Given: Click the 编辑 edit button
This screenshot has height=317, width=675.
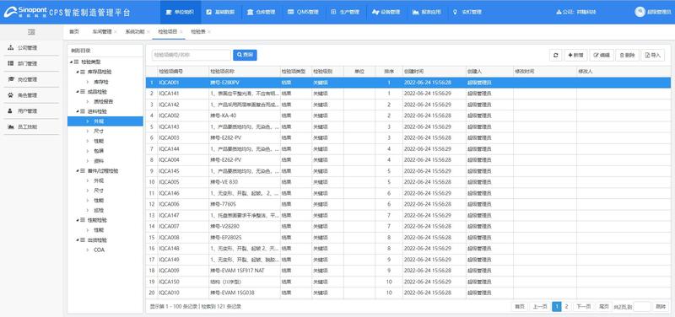Looking at the screenshot, I should (x=602, y=55).
